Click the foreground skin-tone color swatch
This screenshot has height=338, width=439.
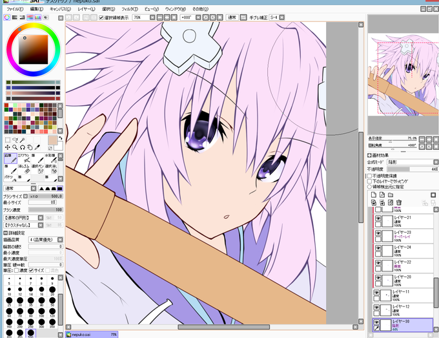52,140
